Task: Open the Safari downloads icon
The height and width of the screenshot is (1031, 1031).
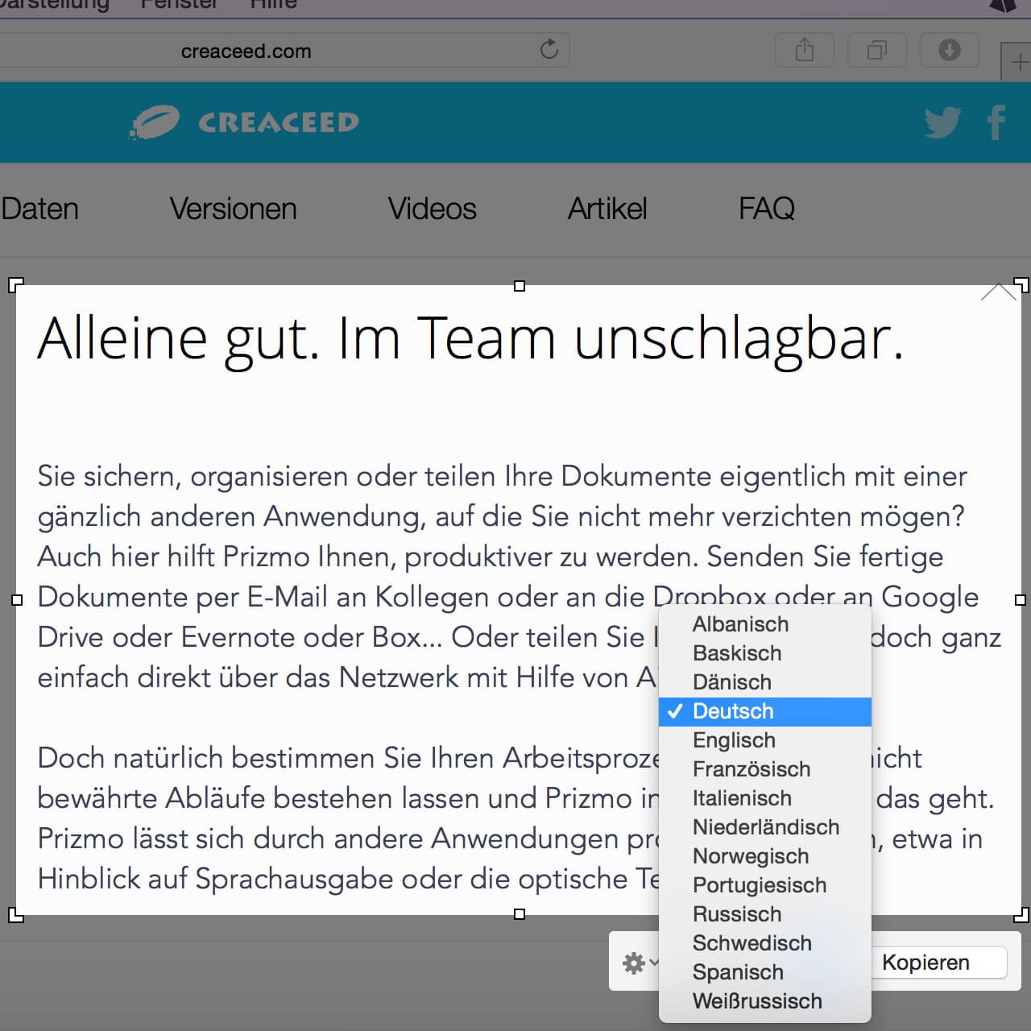Action: tap(949, 50)
